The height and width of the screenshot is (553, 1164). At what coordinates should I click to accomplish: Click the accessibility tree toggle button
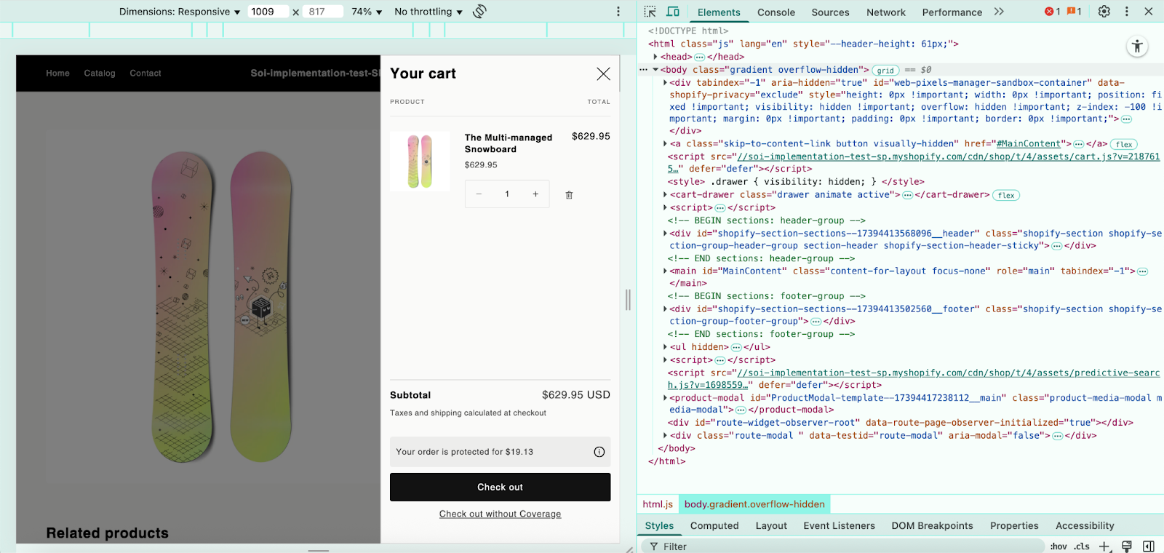(x=1137, y=47)
